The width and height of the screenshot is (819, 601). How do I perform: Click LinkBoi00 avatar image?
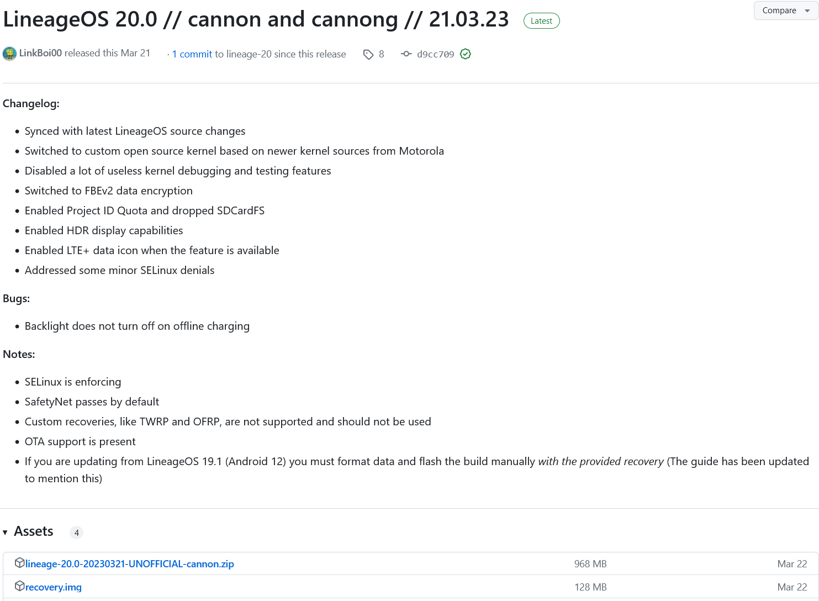coord(9,54)
